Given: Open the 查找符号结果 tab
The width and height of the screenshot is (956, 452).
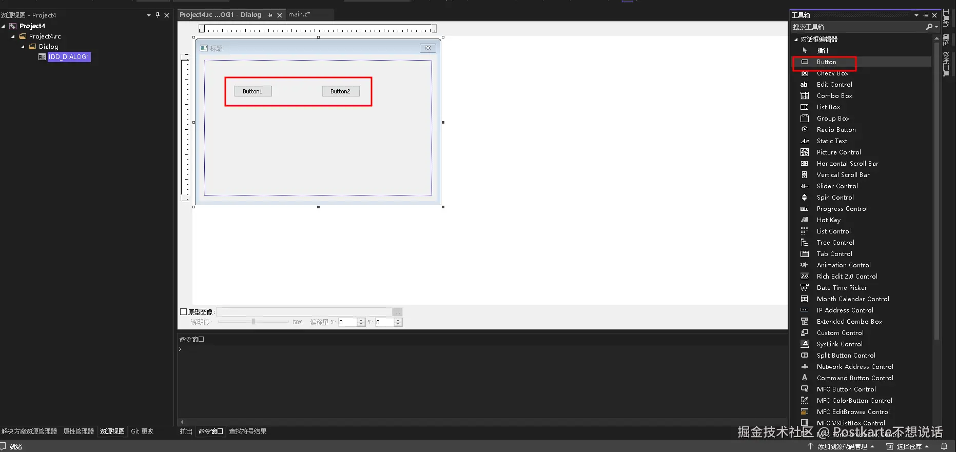Looking at the screenshot, I should tap(248, 431).
